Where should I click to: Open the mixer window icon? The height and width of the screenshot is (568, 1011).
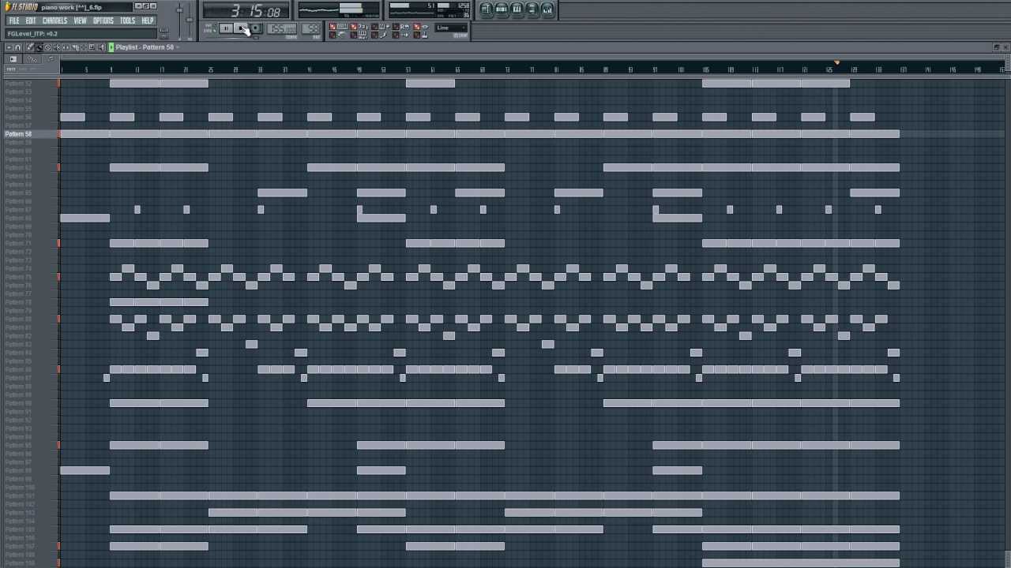[x=547, y=9]
